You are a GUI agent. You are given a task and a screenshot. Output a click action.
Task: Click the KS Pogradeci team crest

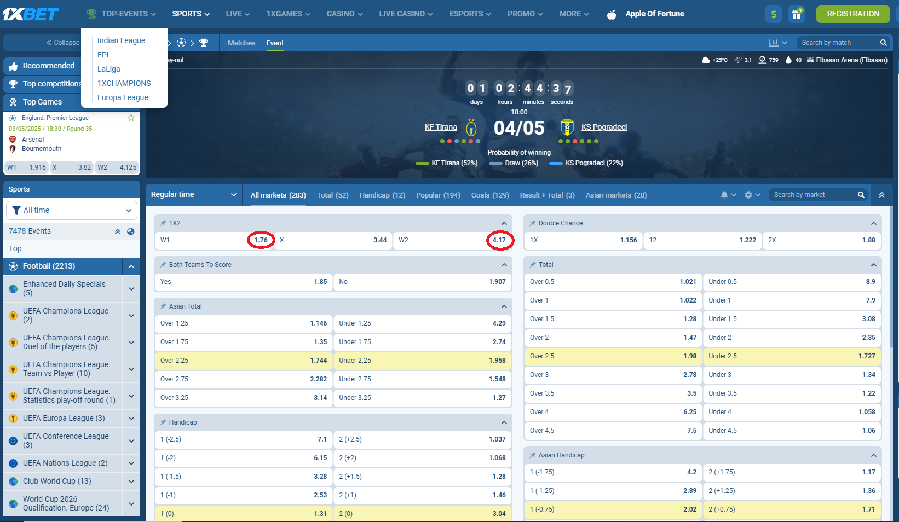(567, 128)
